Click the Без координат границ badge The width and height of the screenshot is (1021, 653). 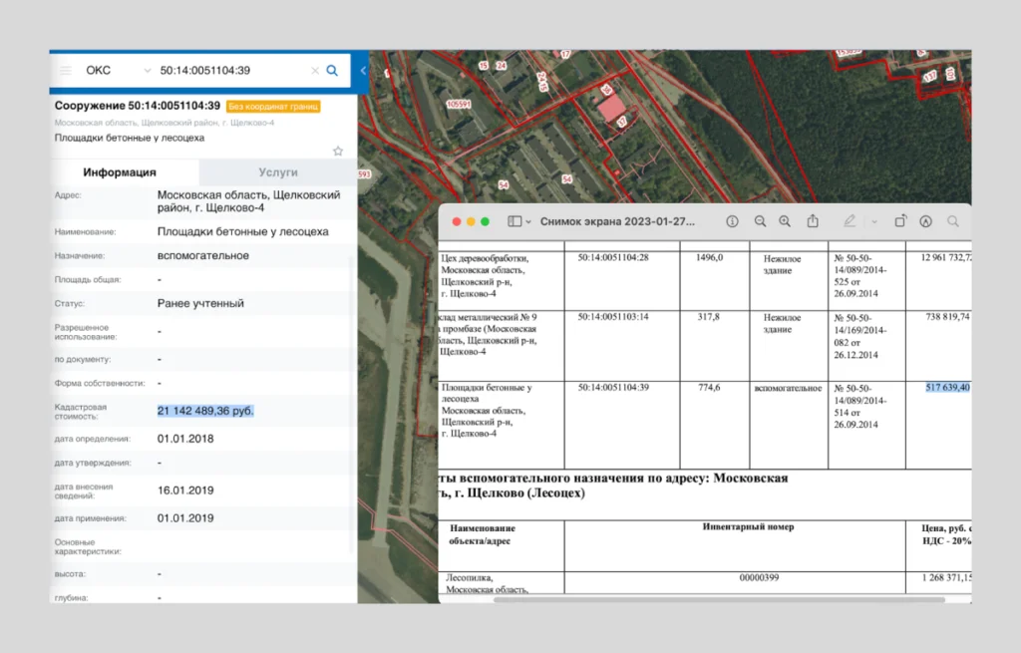[273, 106]
